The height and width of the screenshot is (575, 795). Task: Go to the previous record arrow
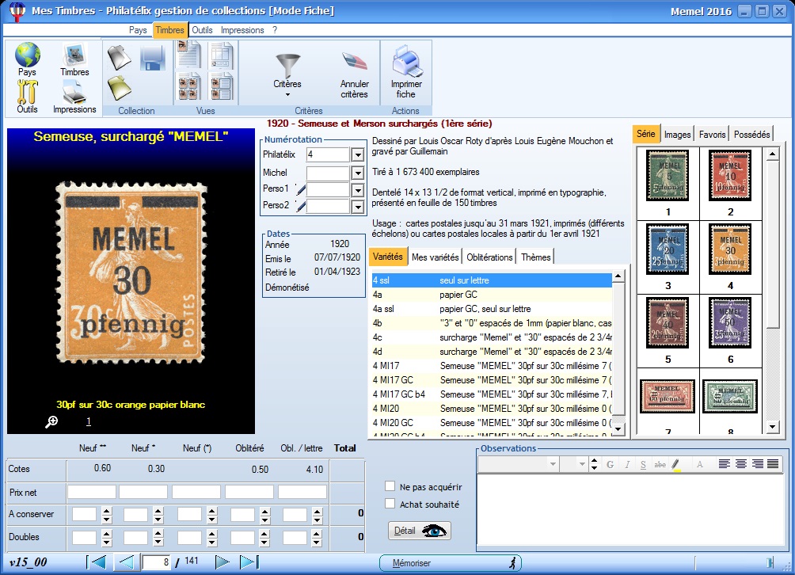(126, 562)
